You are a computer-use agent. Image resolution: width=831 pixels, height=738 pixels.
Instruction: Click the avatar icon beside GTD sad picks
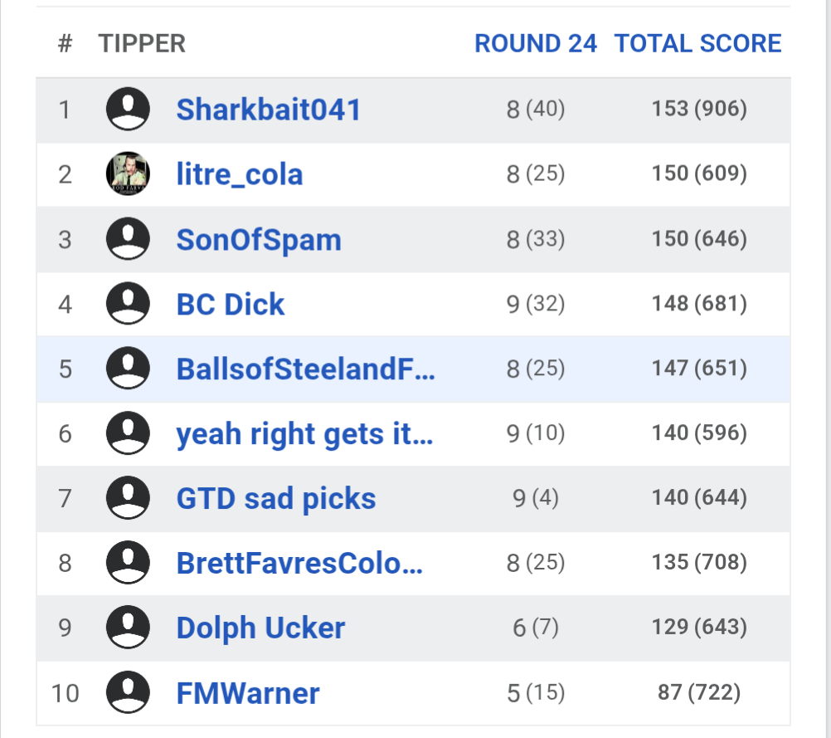click(x=129, y=498)
